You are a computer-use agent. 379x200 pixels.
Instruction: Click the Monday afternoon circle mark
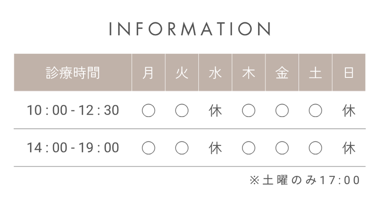tap(148, 148)
